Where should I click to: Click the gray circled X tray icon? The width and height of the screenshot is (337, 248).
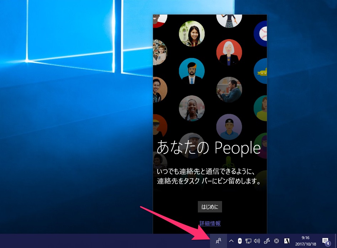(277, 241)
